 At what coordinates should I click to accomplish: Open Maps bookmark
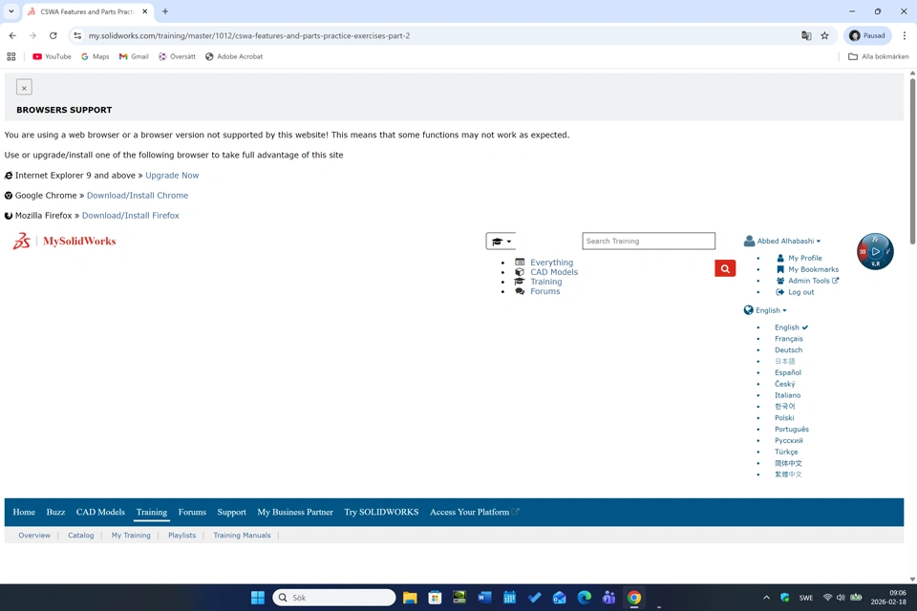(96, 56)
